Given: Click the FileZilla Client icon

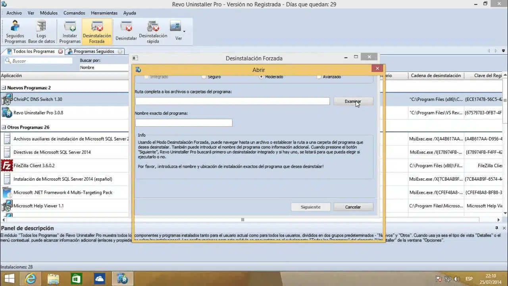Looking at the screenshot, I should point(7,166).
